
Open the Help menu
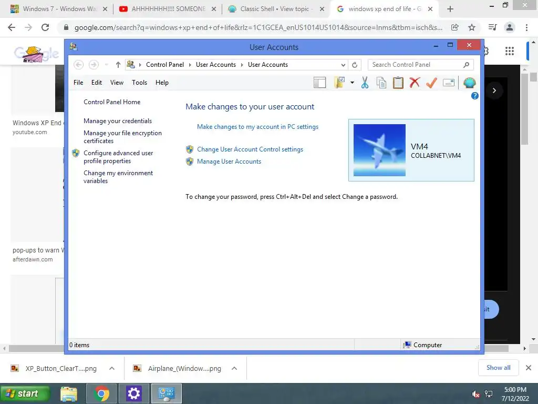point(162,83)
